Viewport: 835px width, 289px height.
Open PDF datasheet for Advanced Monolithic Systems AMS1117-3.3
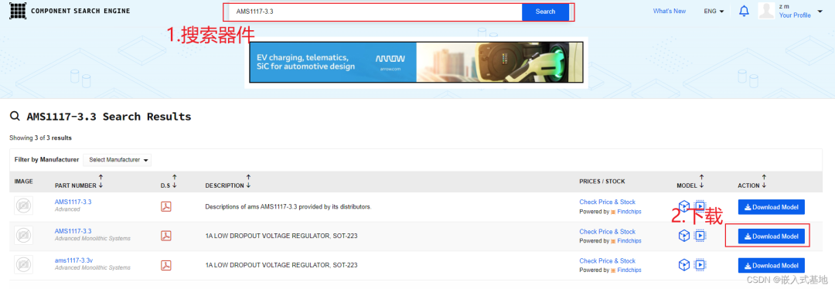(x=166, y=236)
